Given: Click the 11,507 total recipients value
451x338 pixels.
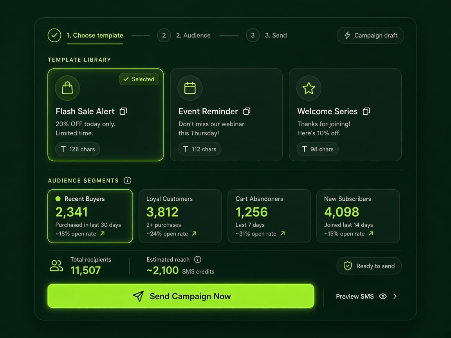Looking at the screenshot, I should click(x=85, y=270).
